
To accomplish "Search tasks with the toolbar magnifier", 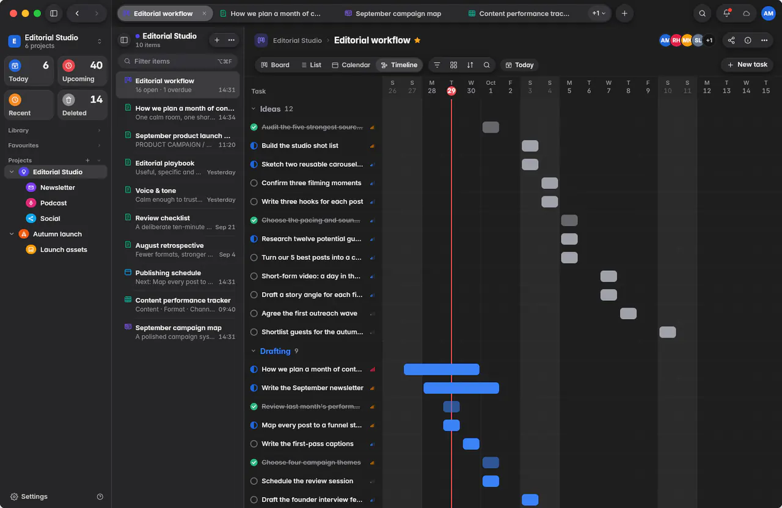I will coord(486,65).
